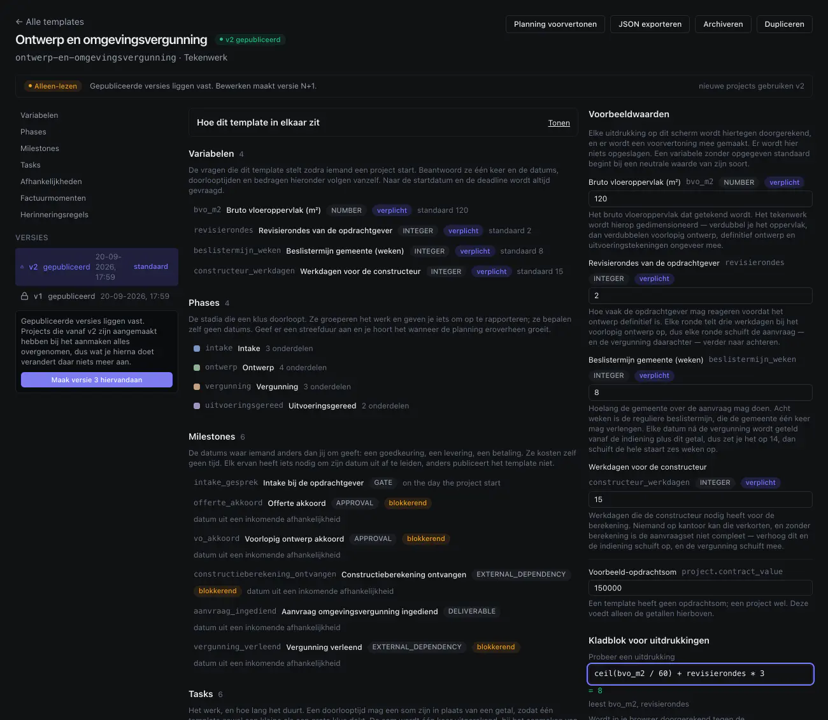
Task: Select Herinneringsregels in the sidebar
Action: pyautogui.click(x=54, y=215)
